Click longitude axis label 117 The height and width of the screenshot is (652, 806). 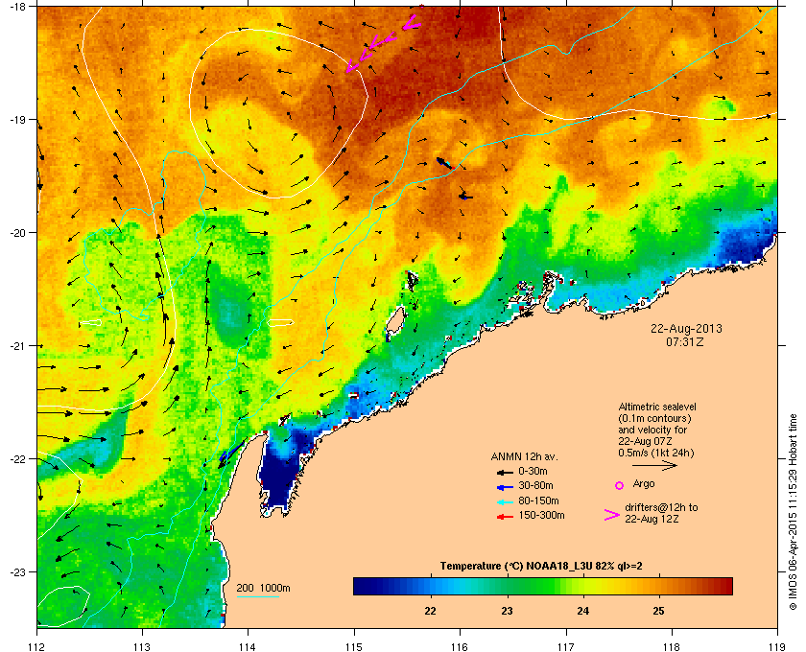click(565, 646)
